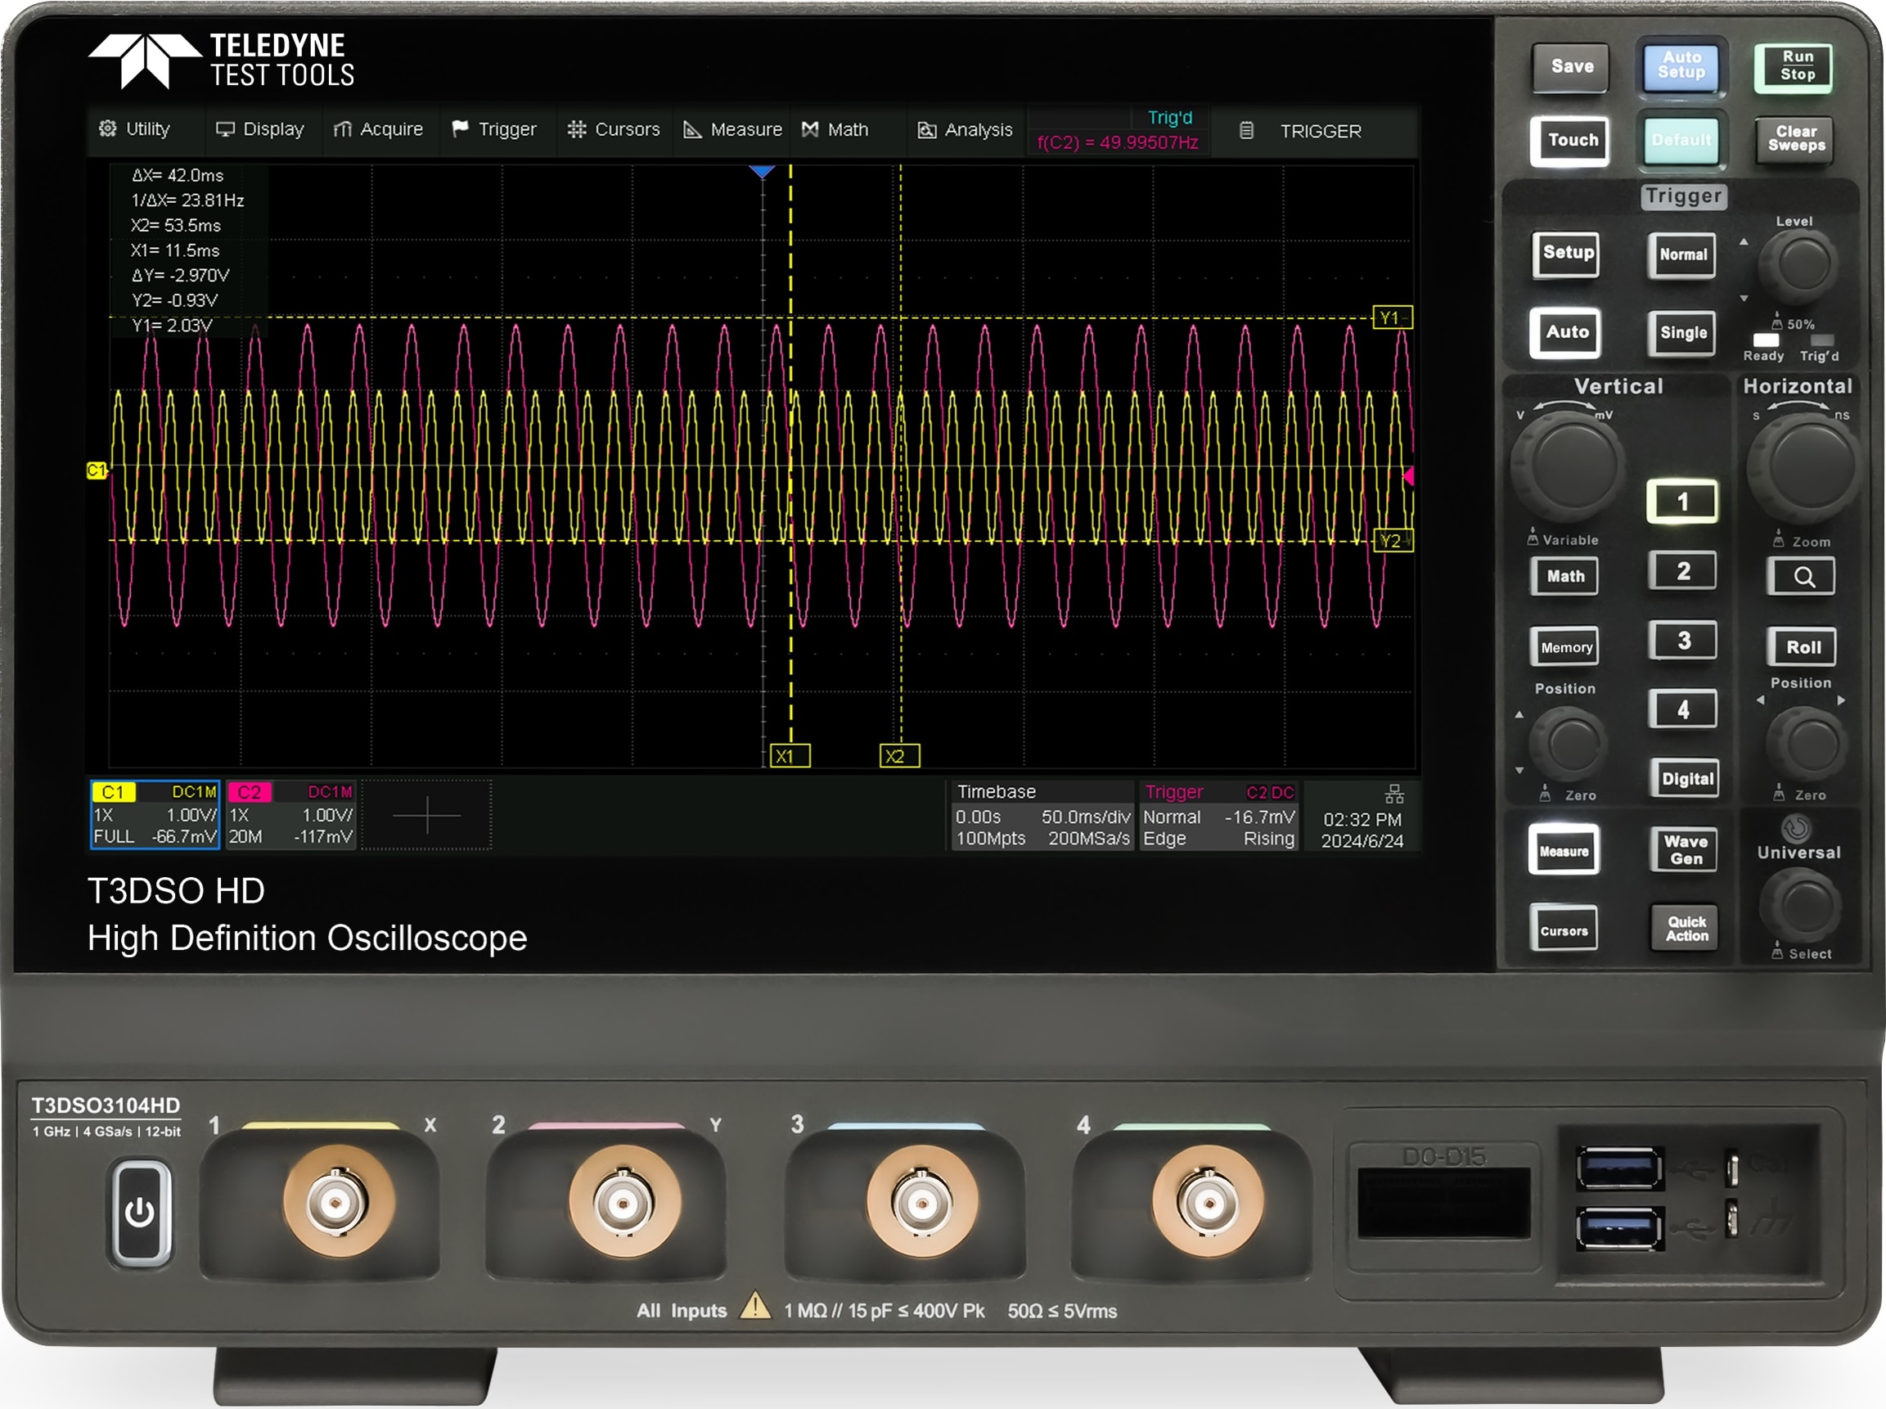Screen dimensions: 1886x1409
Task: Open the Trigger menu
Action: click(494, 129)
